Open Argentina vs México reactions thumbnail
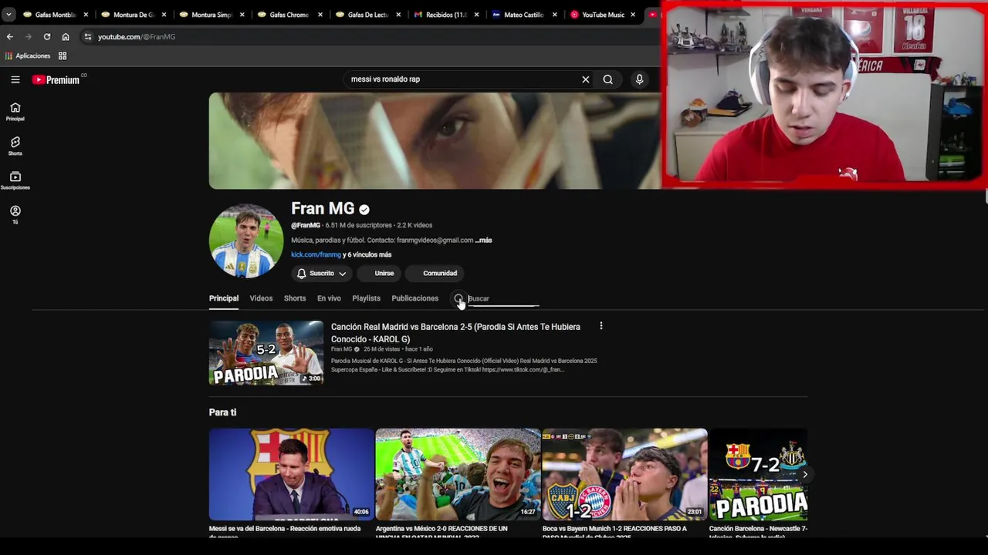 (458, 474)
